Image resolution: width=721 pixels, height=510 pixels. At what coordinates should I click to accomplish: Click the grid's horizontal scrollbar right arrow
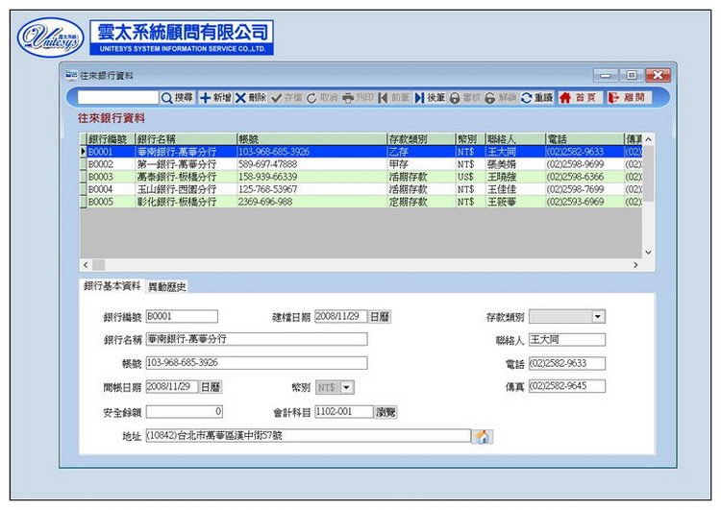(634, 264)
